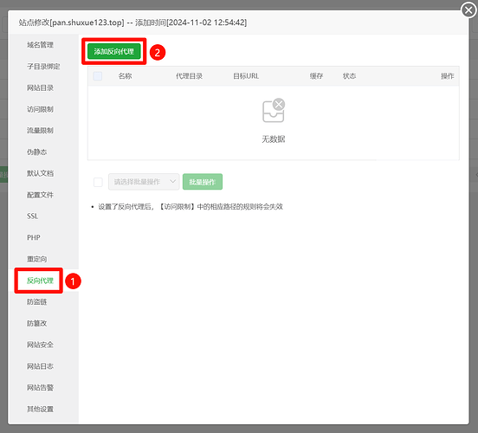This screenshot has height=433, width=478.
Task: Tick the table header select-all checkbox
Action: pyautogui.click(x=98, y=76)
